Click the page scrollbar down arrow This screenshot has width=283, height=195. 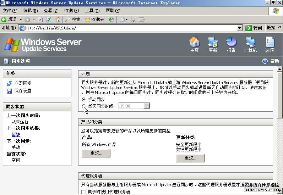click(x=280, y=191)
